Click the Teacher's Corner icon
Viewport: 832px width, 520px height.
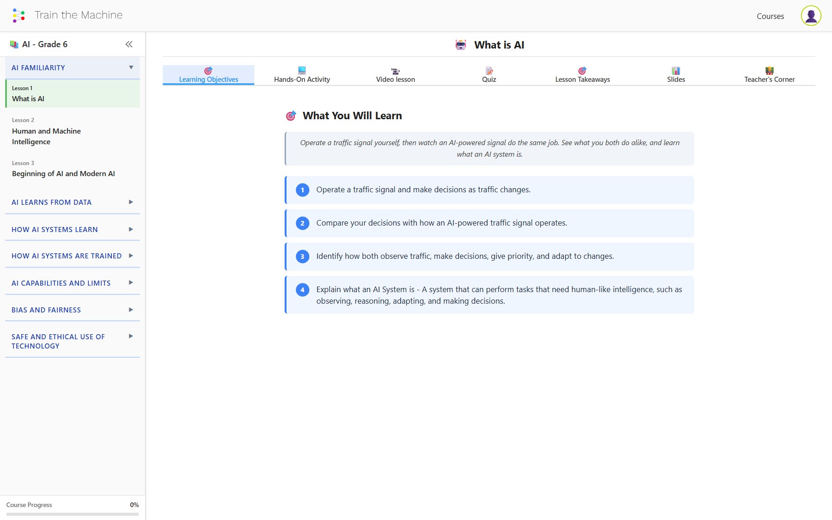770,71
